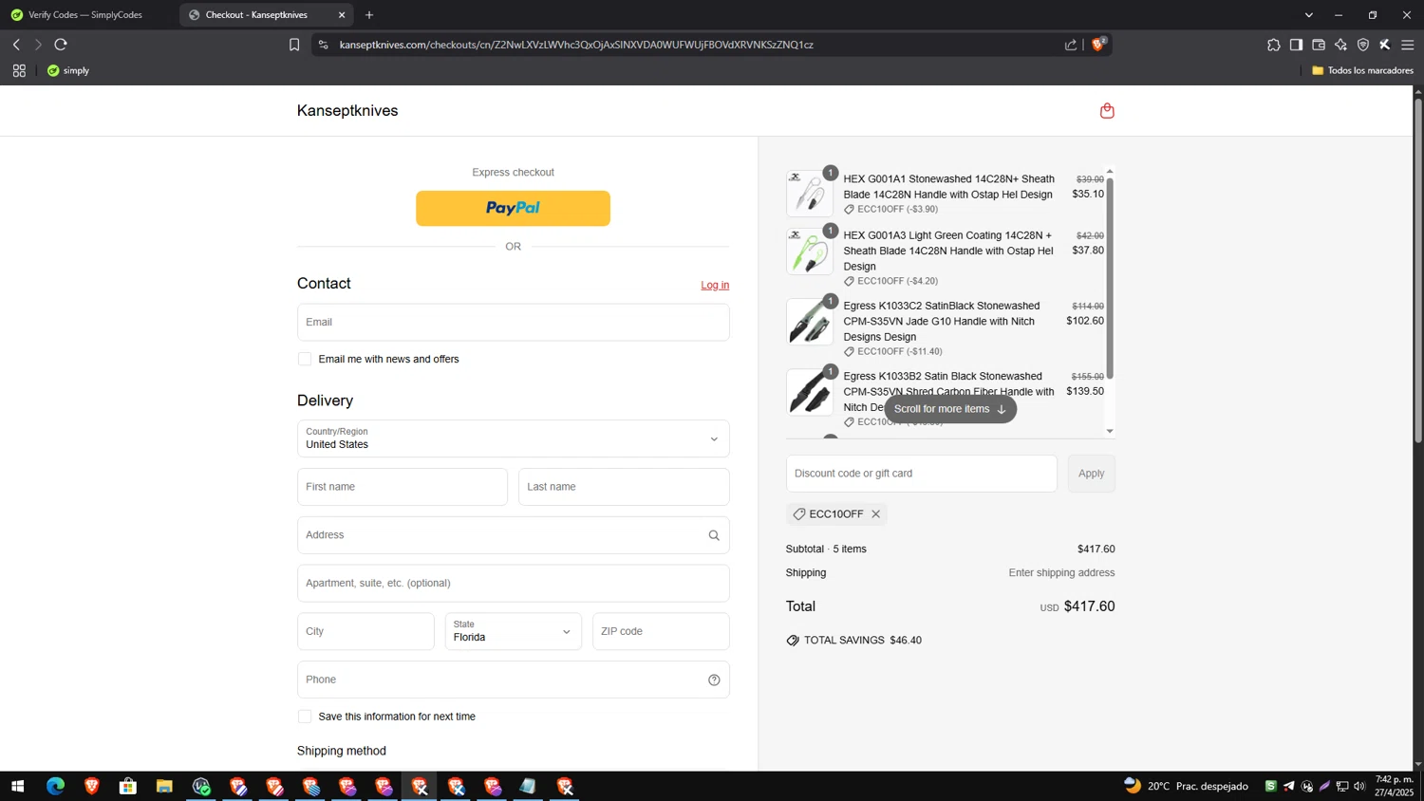Click the Subtotal 5 items text
Screen dimensions: 1424x801
click(826, 550)
